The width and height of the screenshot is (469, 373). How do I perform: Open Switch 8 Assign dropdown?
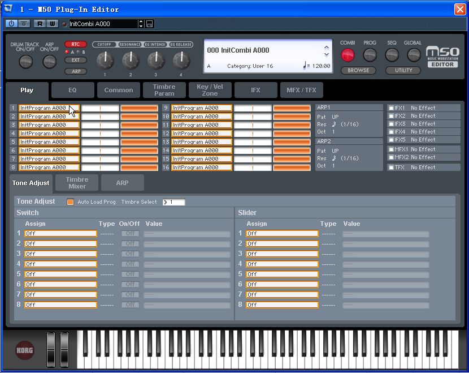(x=60, y=305)
